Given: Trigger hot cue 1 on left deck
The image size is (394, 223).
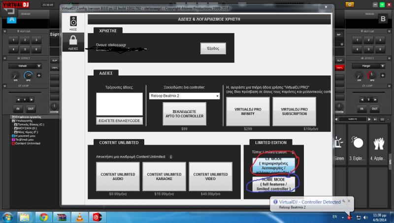Looking at the screenshot, I should [x=14, y=40].
